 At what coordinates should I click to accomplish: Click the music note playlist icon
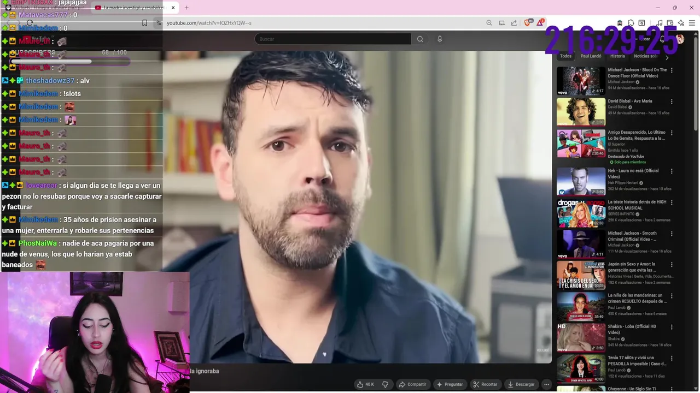coord(659,23)
